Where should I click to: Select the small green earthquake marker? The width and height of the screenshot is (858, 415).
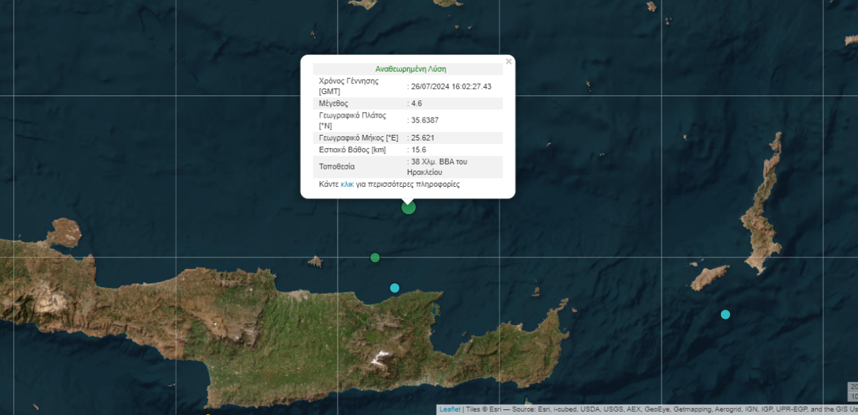[375, 257]
